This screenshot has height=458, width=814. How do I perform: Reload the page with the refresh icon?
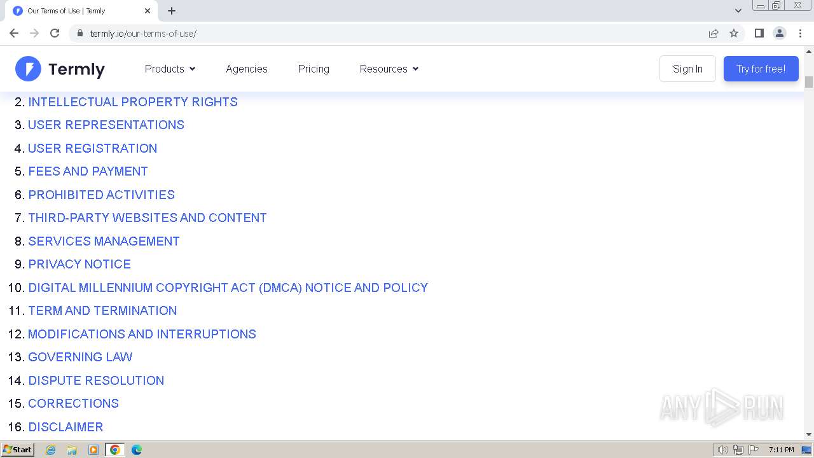(55, 33)
